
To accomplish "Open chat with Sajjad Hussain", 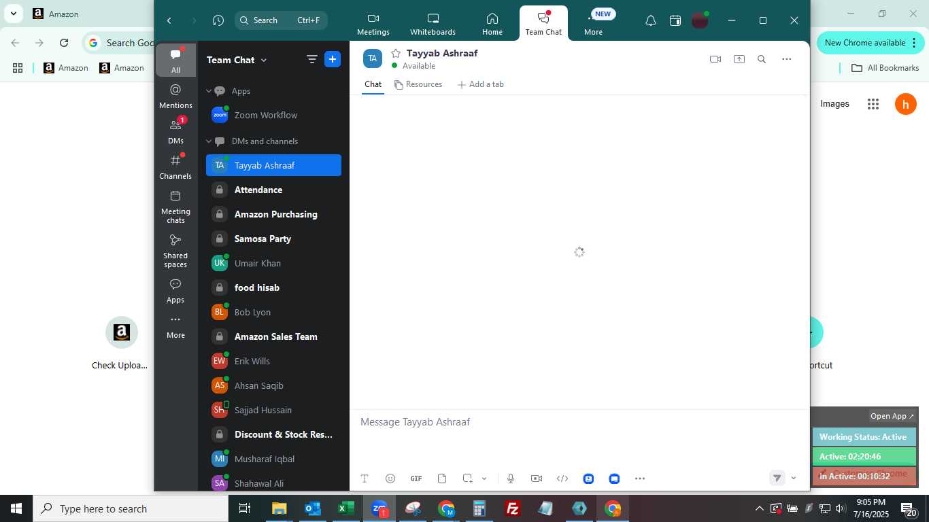I will click(x=273, y=410).
